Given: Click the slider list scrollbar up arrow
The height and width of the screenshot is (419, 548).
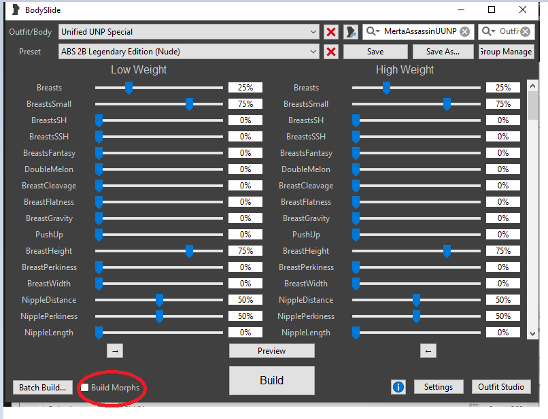Looking at the screenshot, I should click(x=532, y=85).
